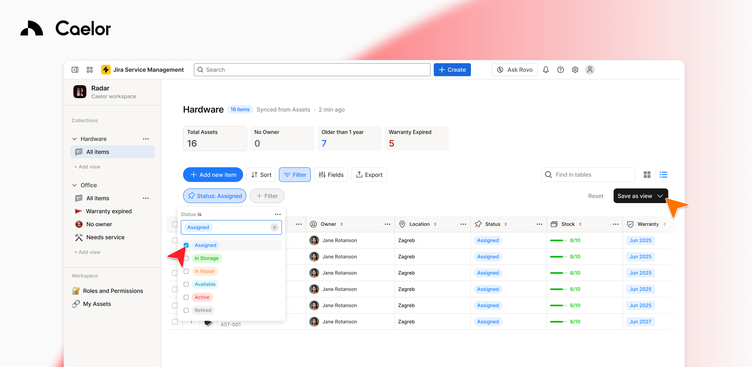Collapse the Office collection
Screen dimensions: 752x367
click(74, 185)
